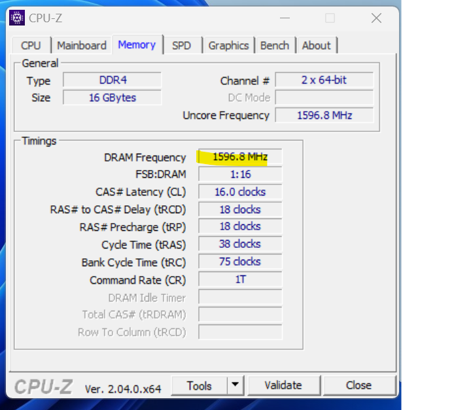Click the Tools button

coord(199,386)
